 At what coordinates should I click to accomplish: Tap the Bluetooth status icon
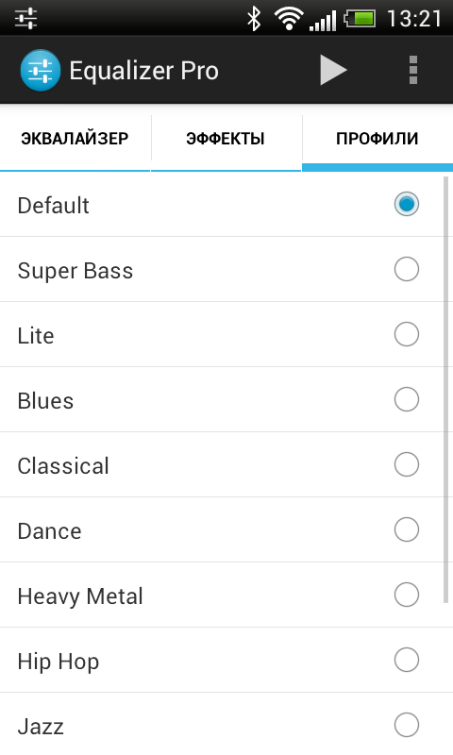[254, 19]
